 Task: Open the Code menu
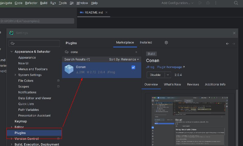pyautogui.click(x=19, y=3)
